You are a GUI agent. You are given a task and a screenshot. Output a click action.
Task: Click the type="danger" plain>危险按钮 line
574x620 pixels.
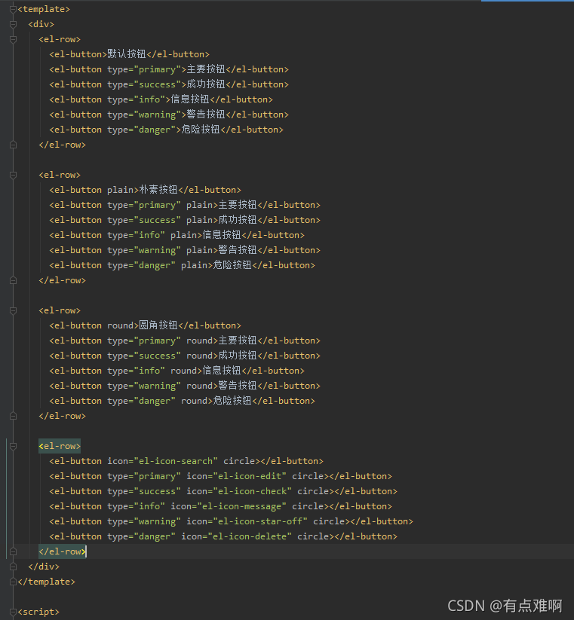click(182, 265)
